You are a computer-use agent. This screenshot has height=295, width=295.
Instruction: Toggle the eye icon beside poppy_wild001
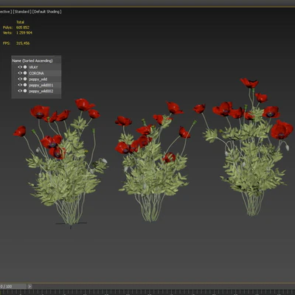(x=20, y=85)
